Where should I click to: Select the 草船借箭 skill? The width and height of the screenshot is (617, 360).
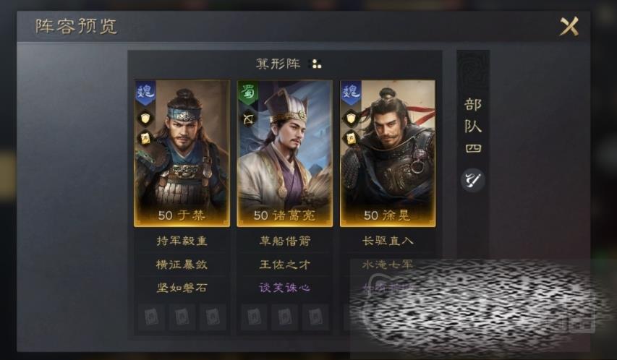tap(284, 241)
